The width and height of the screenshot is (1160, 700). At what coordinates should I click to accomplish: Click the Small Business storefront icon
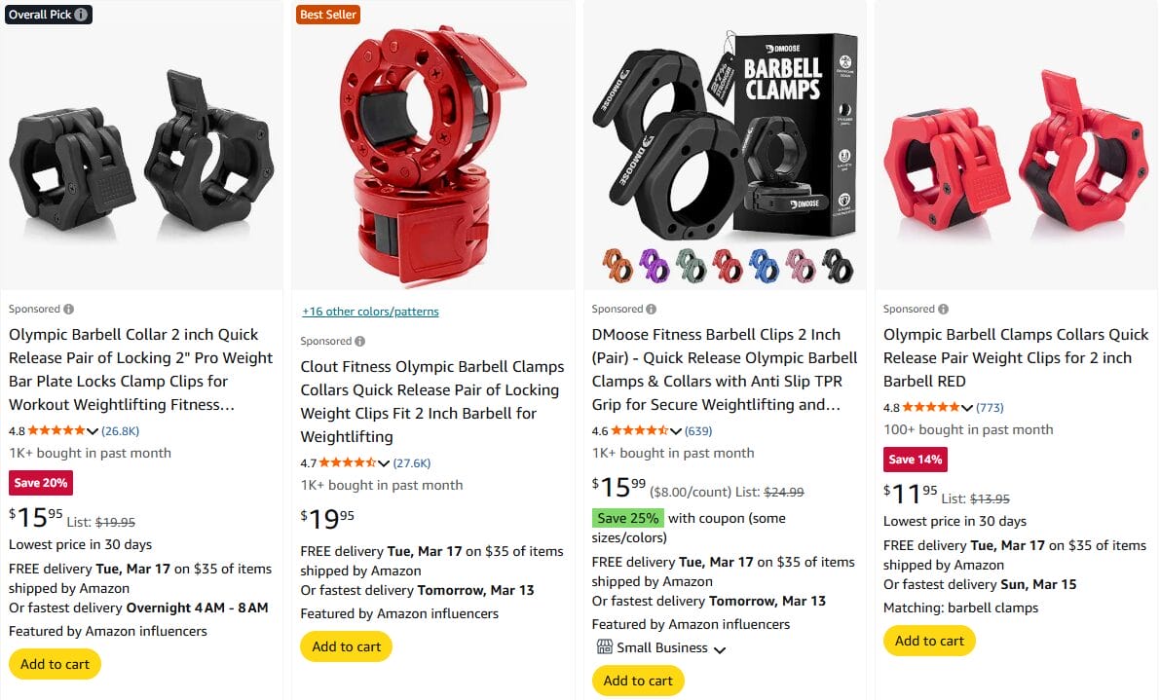[x=605, y=648]
